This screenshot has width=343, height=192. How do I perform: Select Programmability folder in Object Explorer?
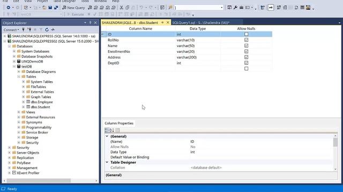[39, 127]
